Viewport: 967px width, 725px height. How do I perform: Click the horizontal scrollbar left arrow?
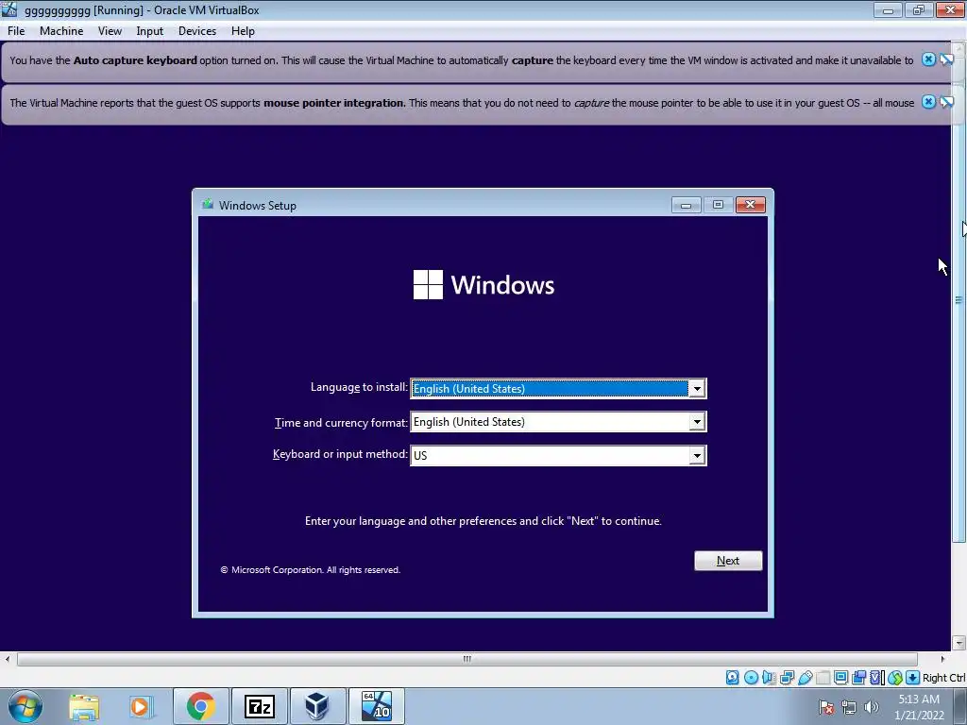coord(8,659)
